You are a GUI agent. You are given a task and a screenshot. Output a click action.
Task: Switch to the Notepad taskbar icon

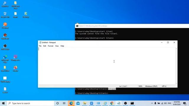pos(119,103)
